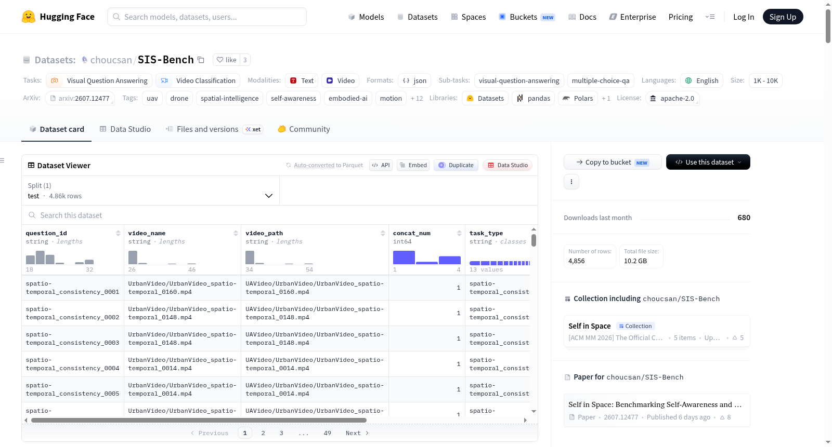Click the three-dot options icon
The height and width of the screenshot is (447, 832).
pos(571,182)
